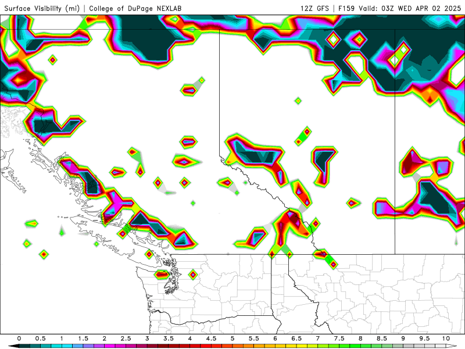Select the '12Z GFS' model run text
This screenshot has width=465, height=349.
pyautogui.click(x=314, y=8)
